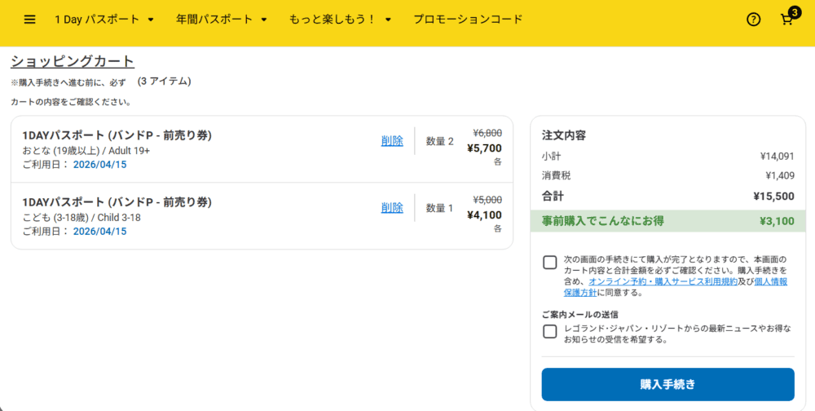Image resolution: width=815 pixels, height=411 pixels.
Task: Click the Child ticket date 2026/04/15
Action: [x=99, y=232]
